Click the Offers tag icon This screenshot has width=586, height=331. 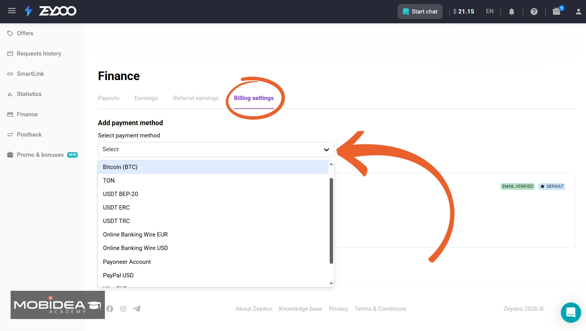pyautogui.click(x=10, y=33)
